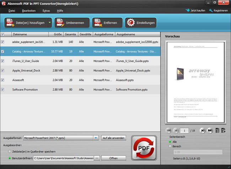Go to last page in preview
Viewport: 231px width, 169px height.
point(210,130)
